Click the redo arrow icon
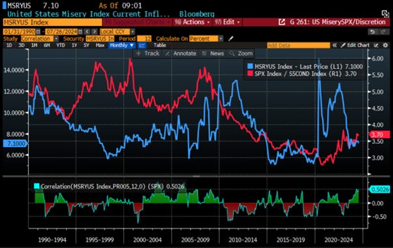Viewport: 393px width, 248px height. (x=383, y=32)
